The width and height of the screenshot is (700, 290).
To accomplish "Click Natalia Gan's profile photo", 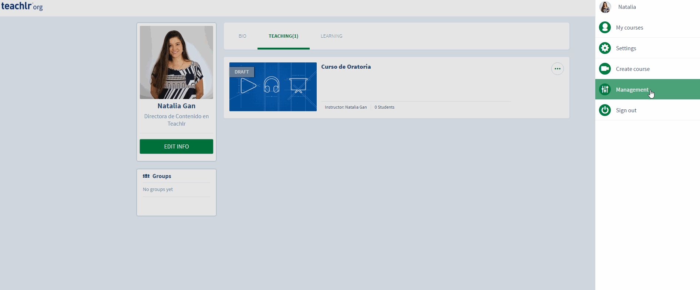I will (x=176, y=62).
